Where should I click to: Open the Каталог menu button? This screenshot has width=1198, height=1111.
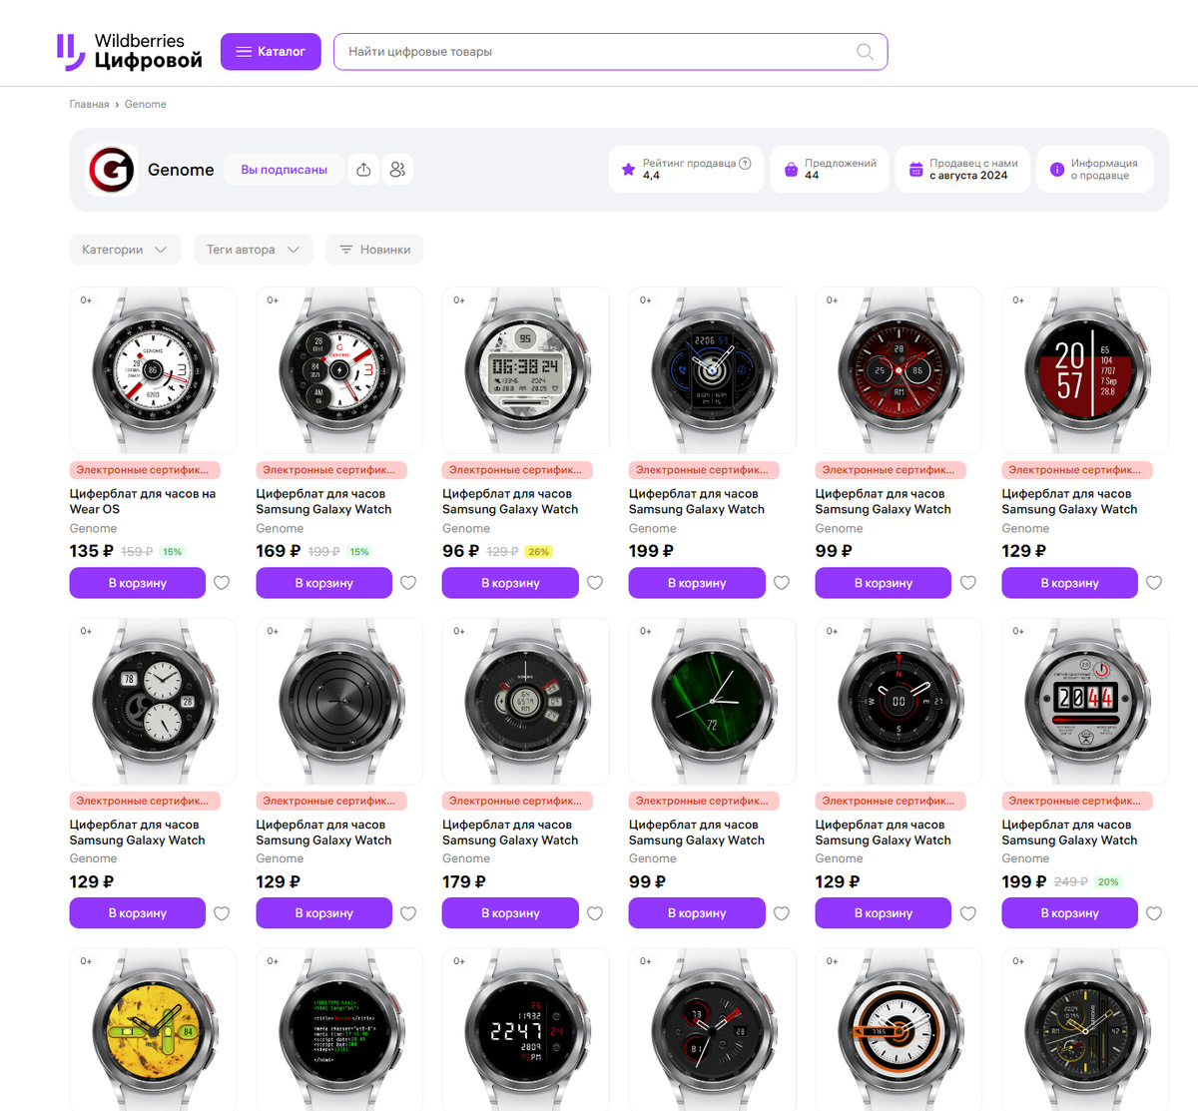point(271,52)
